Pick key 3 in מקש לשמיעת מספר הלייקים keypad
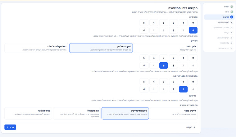The image size is (236, 137). click(164, 82)
